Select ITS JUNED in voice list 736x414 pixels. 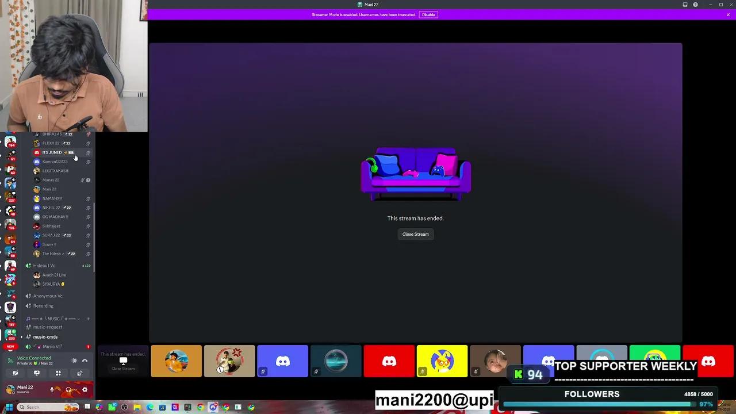(x=61, y=152)
